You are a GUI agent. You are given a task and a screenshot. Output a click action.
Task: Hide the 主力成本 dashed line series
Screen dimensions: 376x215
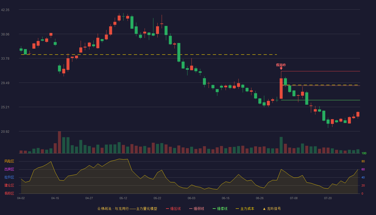[245, 209]
